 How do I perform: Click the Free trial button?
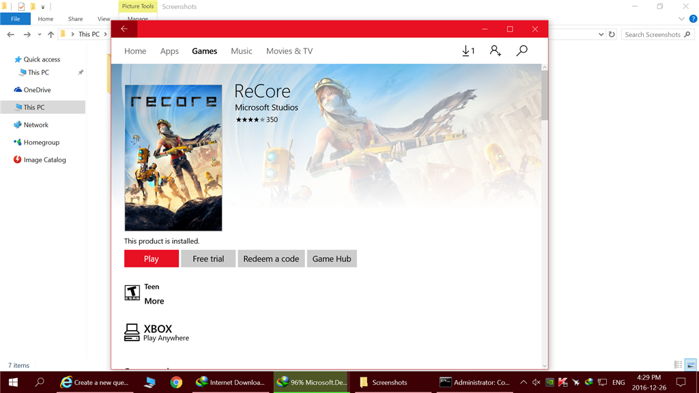[x=208, y=259]
